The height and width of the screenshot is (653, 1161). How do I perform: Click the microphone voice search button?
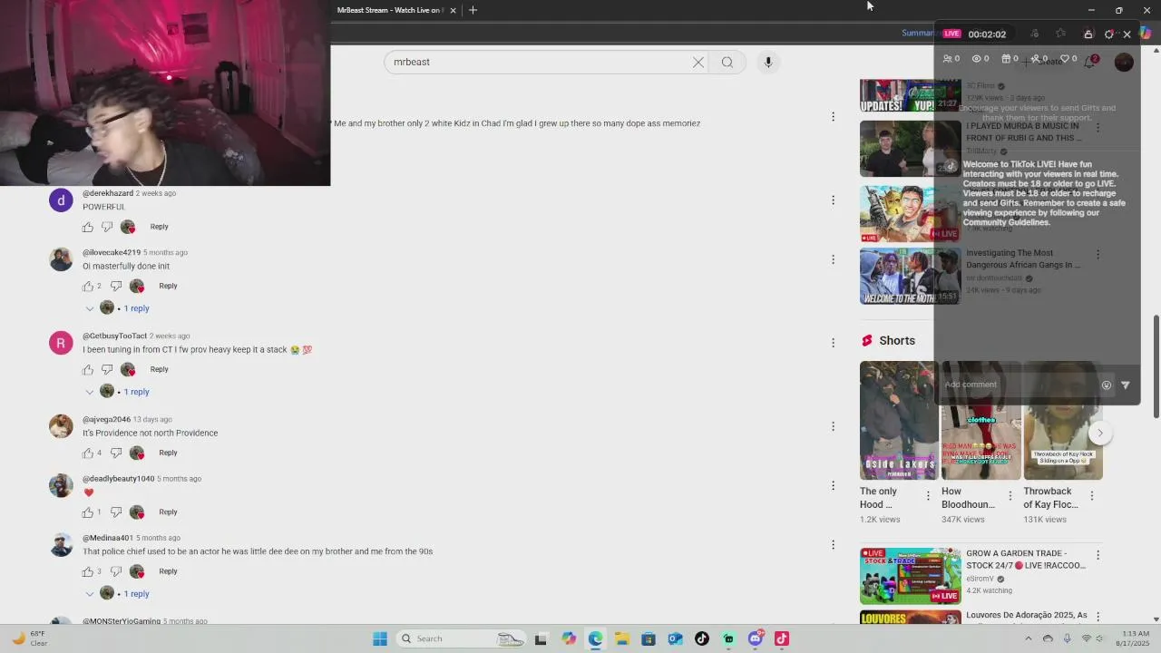tap(768, 62)
